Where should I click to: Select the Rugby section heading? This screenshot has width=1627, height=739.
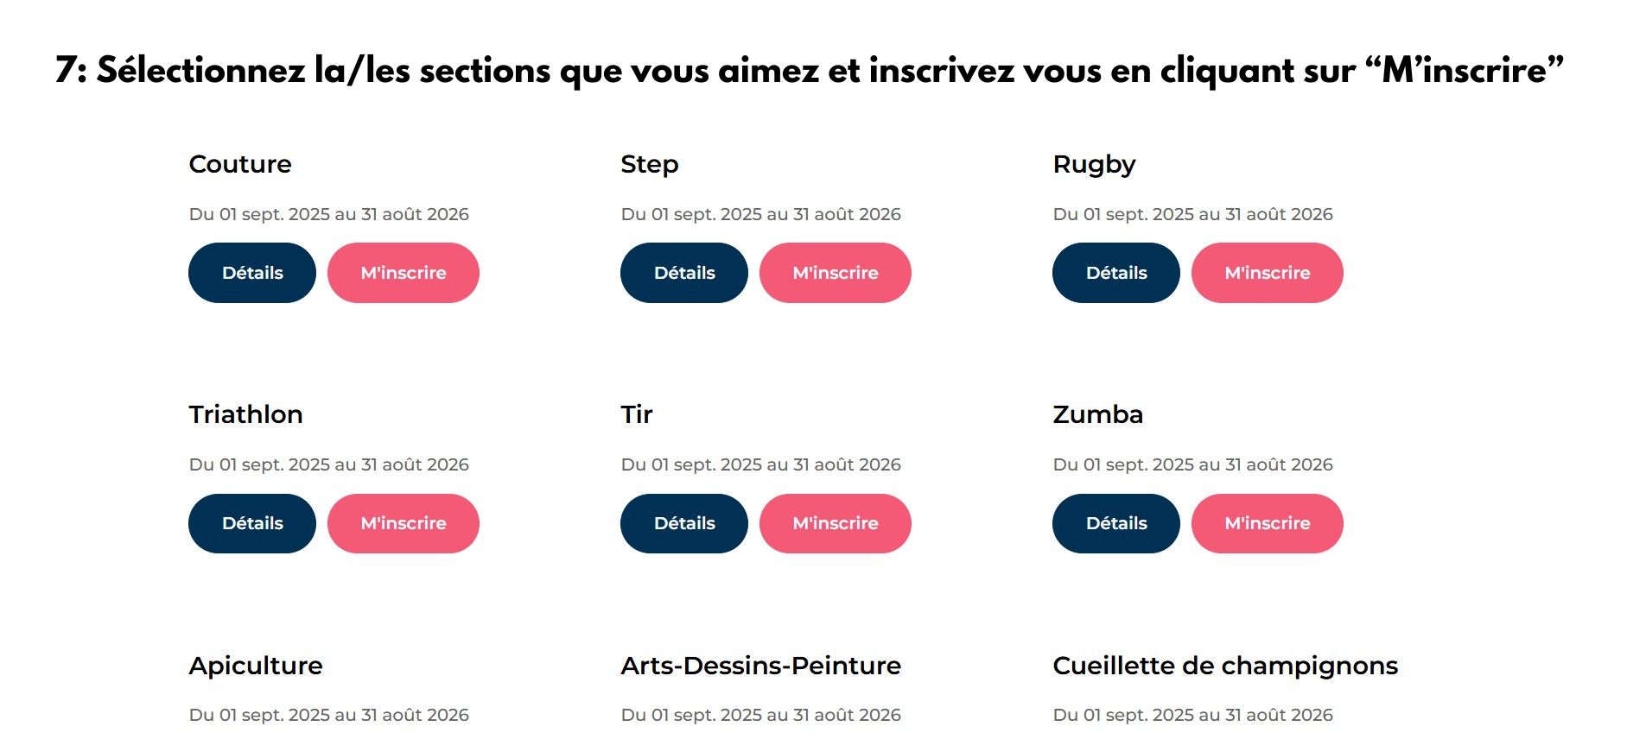(x=1094, y=164)
